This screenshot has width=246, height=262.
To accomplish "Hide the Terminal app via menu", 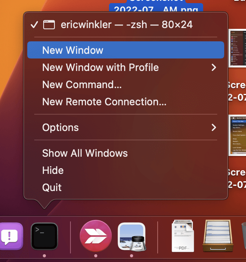I will point(53,170).
